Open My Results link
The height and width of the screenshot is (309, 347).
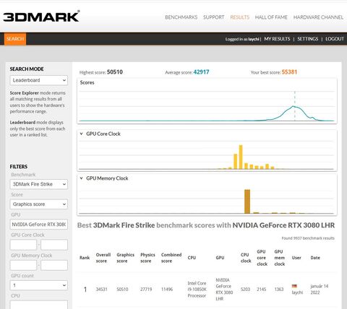[277, 39]
